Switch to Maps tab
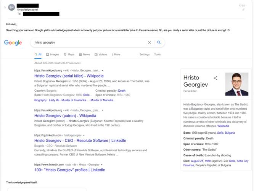 click(x=69, y=55)
